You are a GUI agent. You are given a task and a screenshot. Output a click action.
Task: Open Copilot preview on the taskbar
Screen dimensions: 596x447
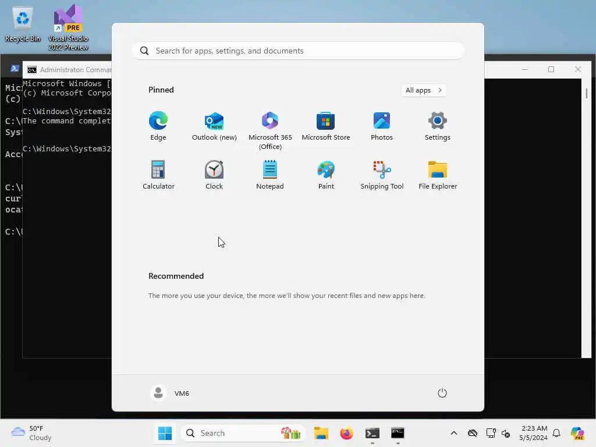pyautogui.click(x=577, y=433)
